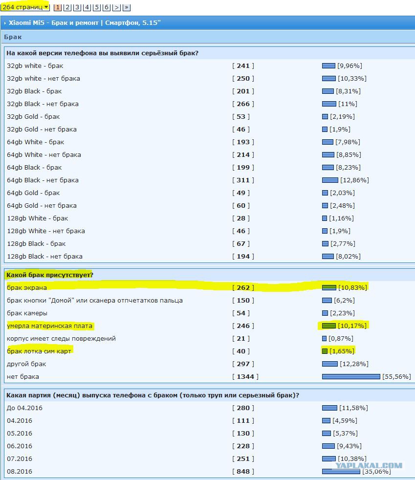
Task: Select the row '32gb Gold - нет брака'
Action: click(209, 129)
